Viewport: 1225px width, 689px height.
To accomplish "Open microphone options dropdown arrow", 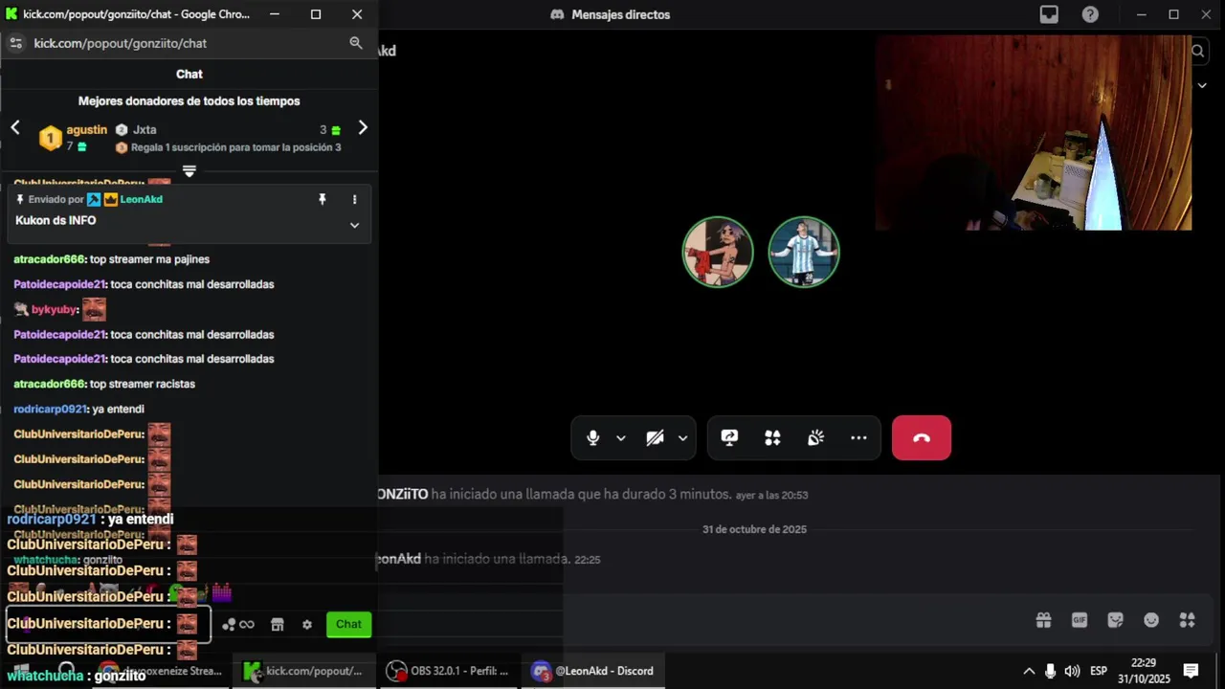I will [x=621, y=438].
